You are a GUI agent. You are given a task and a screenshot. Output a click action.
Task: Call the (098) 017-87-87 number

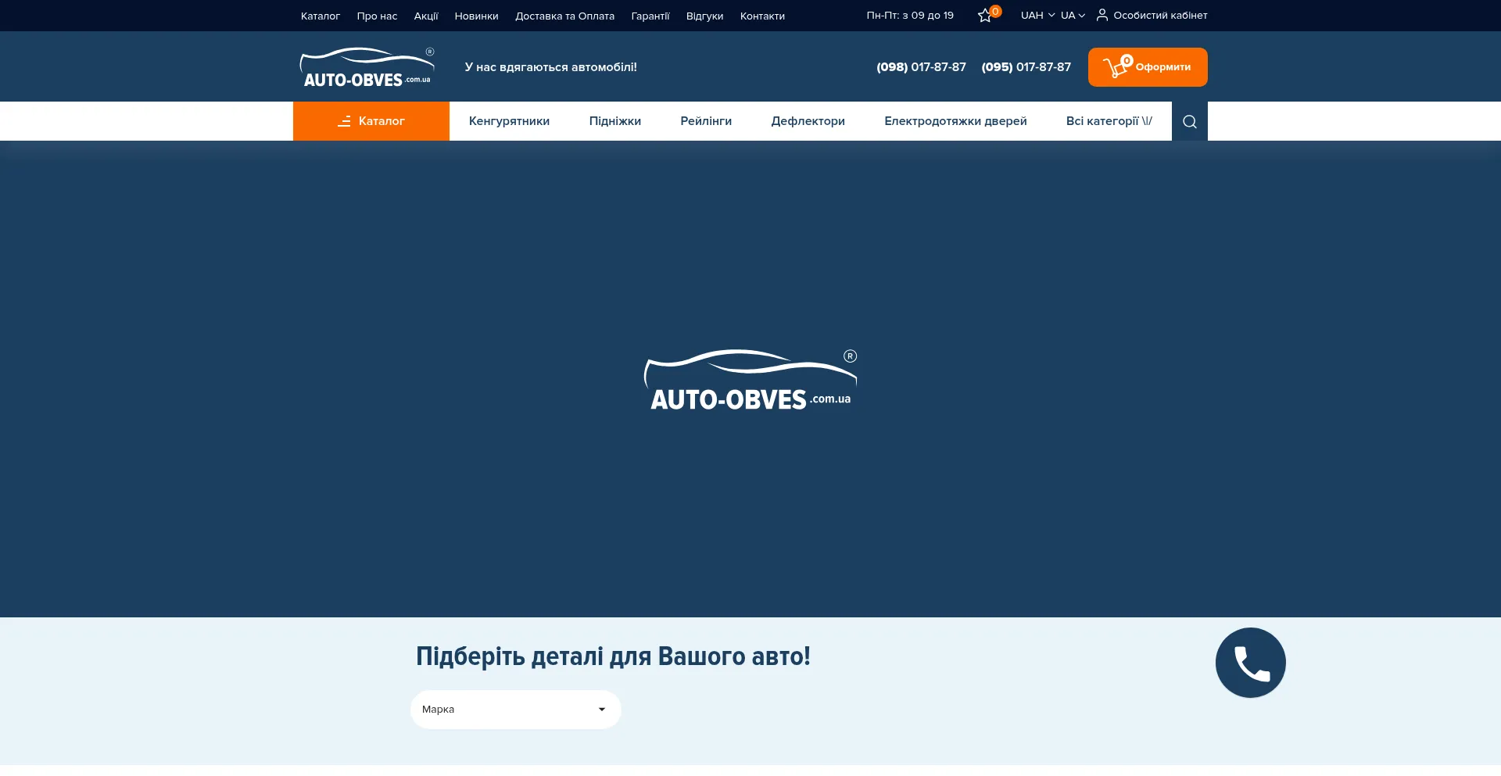pyautogui.click(x=921, y=67)
